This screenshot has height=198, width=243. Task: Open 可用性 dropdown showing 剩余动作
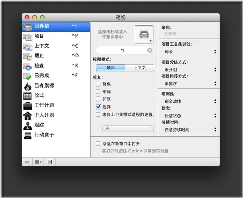pos(190,102)
